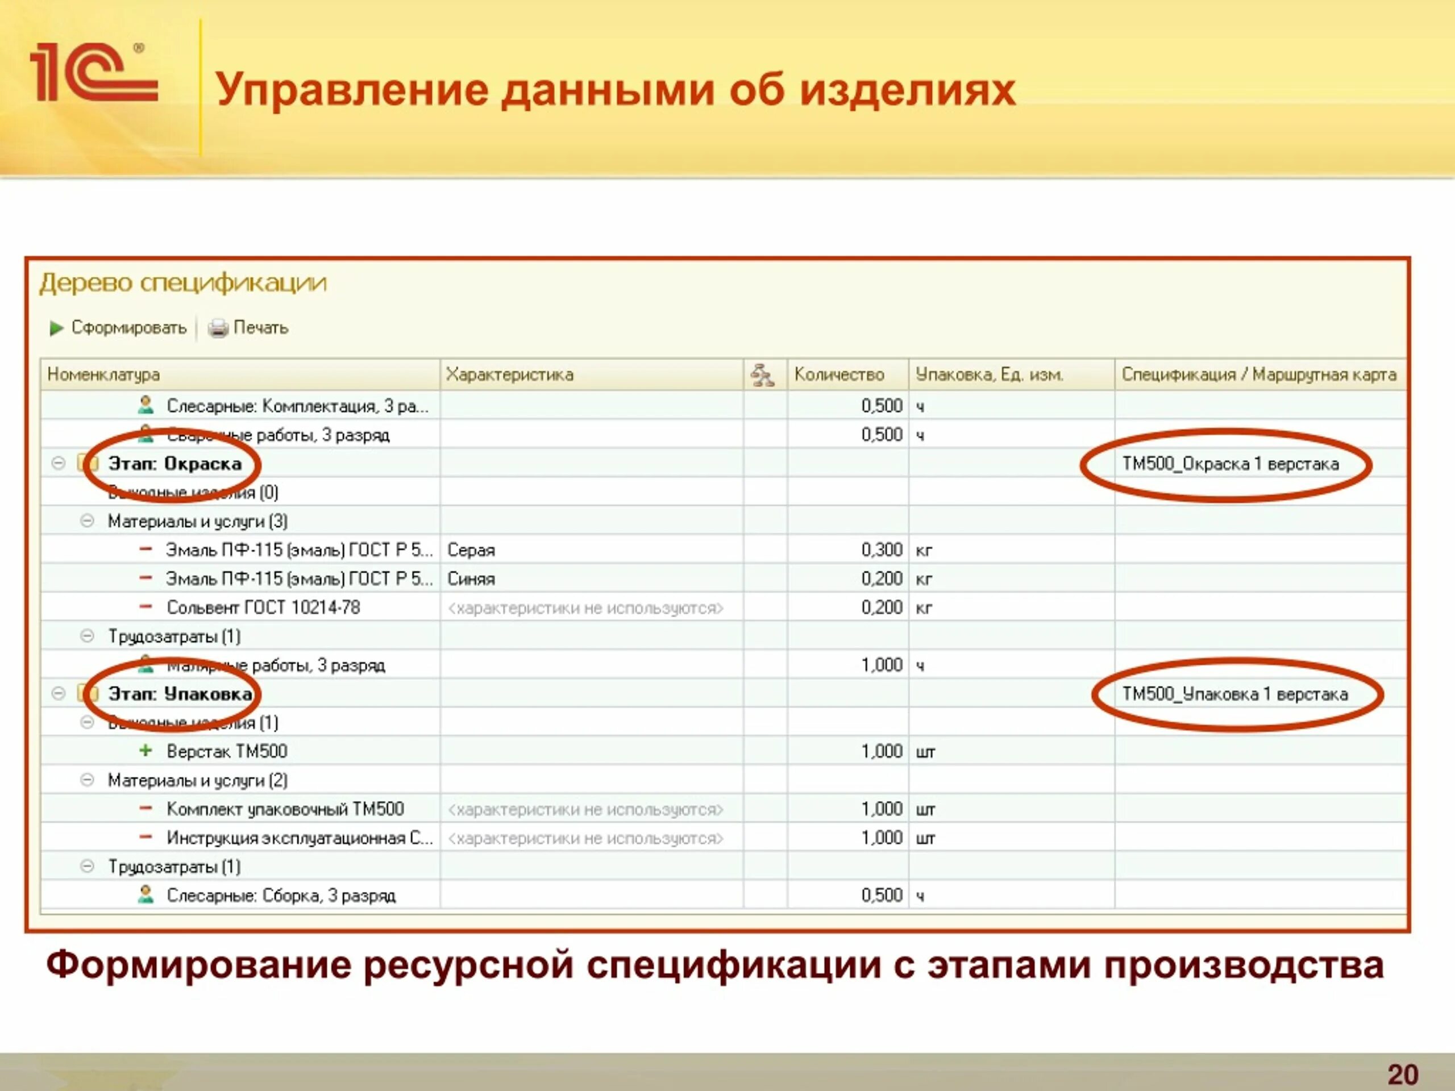
Task: Click green plus icon of Верстак TM500
Action: click(146, 751)
